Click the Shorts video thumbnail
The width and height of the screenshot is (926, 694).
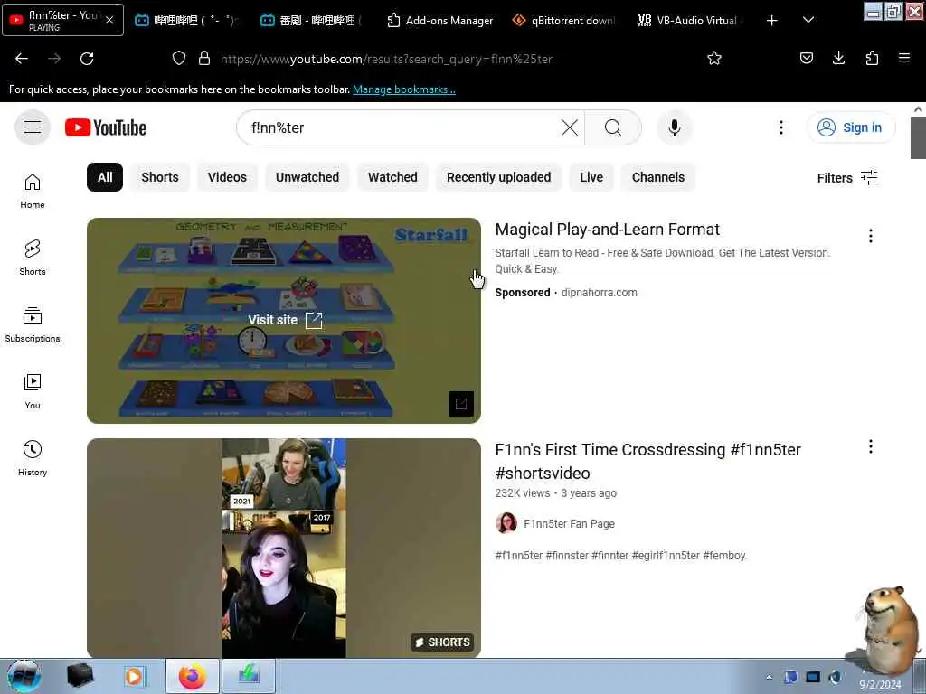coord(284,548)
